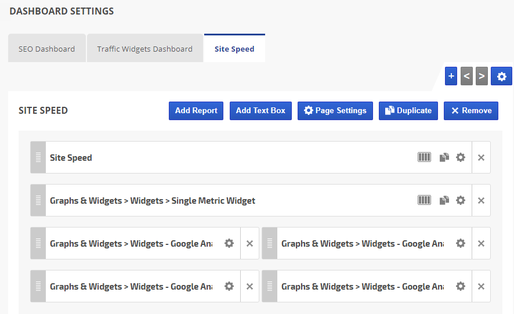Copy the Single Metric Widget row

point(444,200)
